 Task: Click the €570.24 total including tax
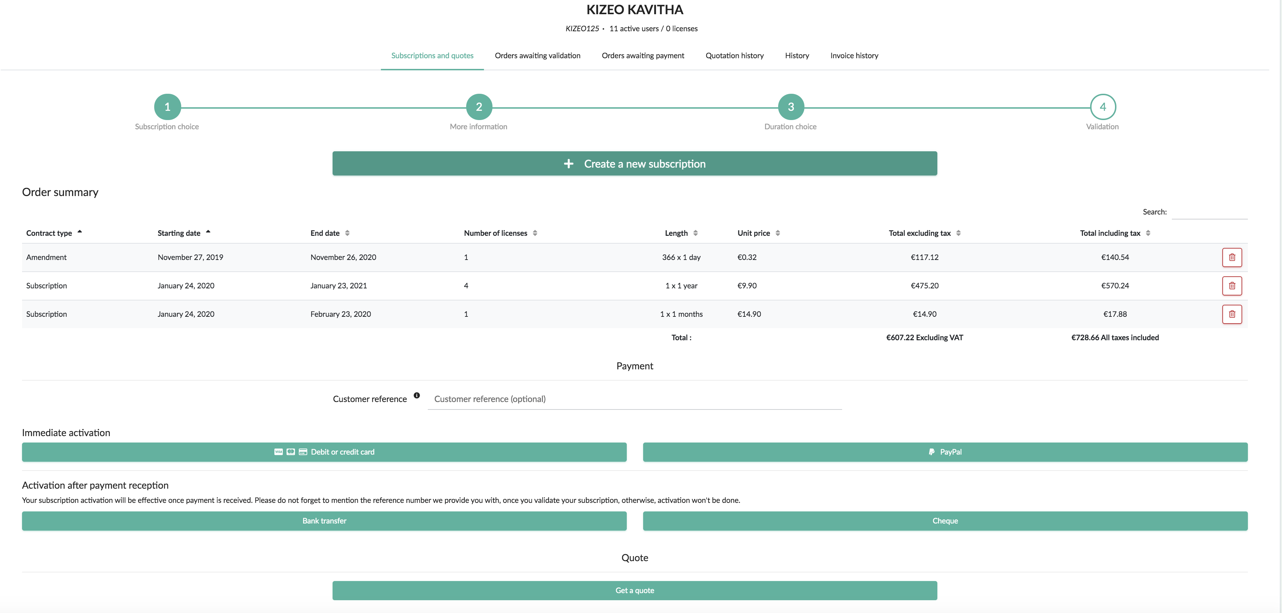tap(1115, 286)
